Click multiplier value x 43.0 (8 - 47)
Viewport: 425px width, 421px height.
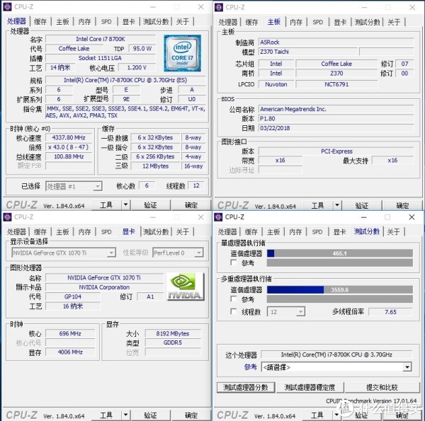click(69, 147)
